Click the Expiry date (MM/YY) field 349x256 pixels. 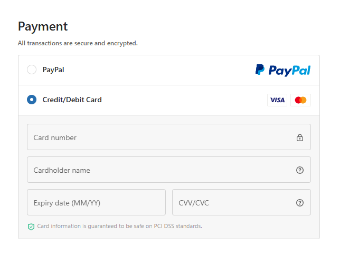click(x=96, y=203)
